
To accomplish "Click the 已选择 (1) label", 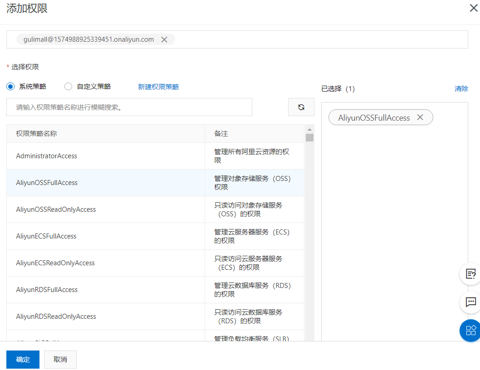I will (338, 89).
